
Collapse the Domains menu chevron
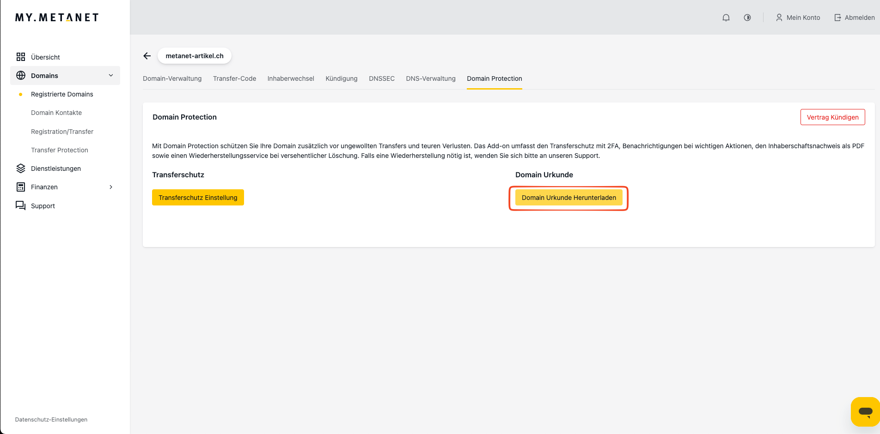[x=111, y=75]
